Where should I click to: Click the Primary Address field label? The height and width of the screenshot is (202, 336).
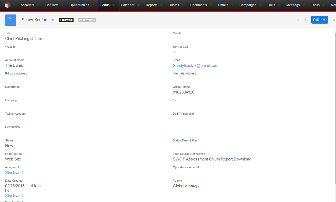[x=16, y=73]
